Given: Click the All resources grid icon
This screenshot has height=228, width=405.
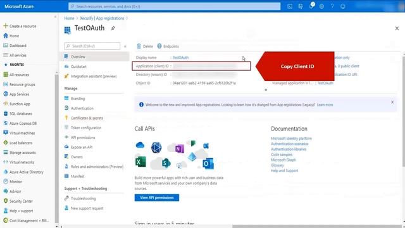Looking at the screenshot, I should coord(6,75).
